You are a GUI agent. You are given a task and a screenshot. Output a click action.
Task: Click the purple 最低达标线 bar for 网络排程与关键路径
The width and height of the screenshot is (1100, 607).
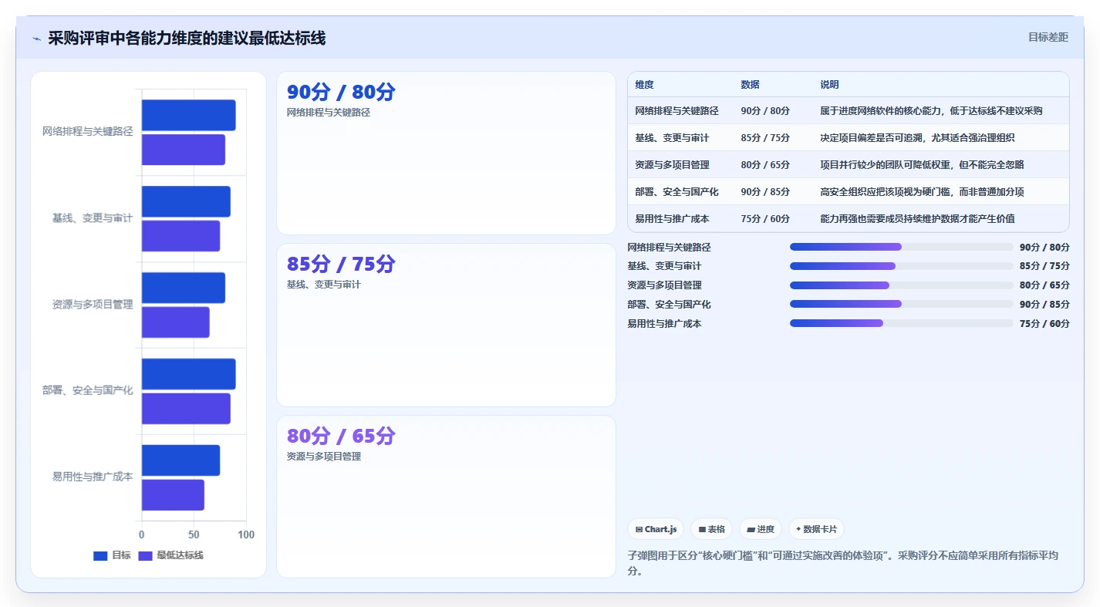pos(184,150)
